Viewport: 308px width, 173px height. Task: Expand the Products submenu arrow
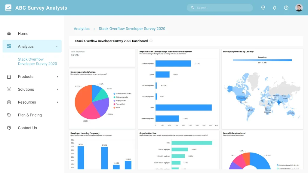coord(57,77)
